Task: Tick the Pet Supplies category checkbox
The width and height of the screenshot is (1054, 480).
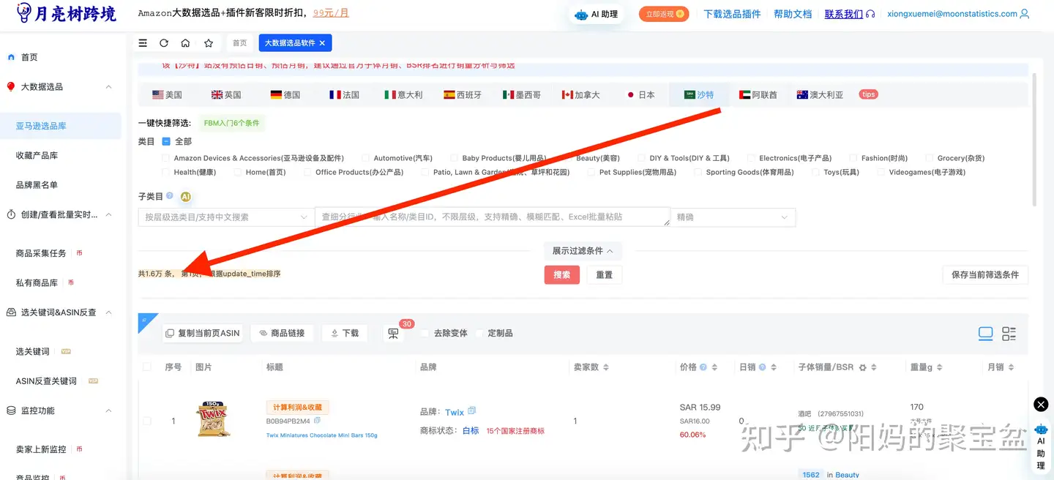Action: (x=590, y=173)
